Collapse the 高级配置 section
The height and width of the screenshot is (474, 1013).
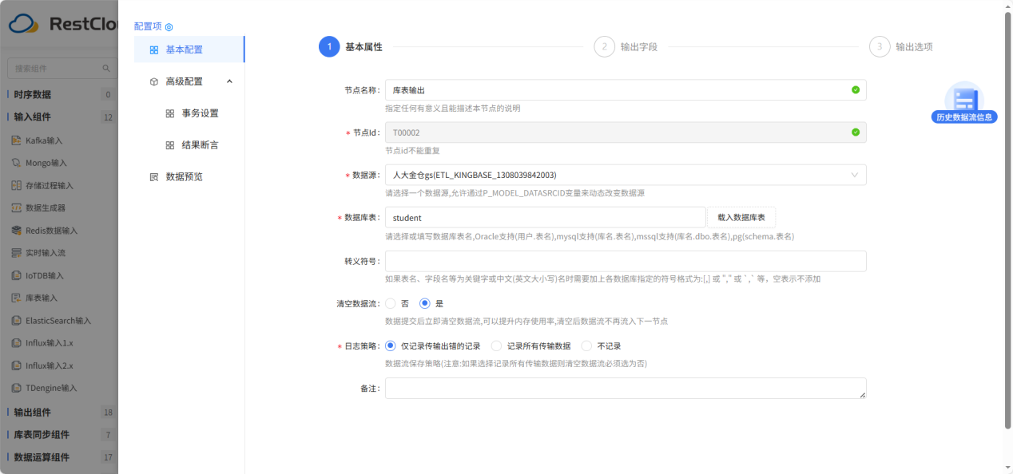click(x=228, y=81)
